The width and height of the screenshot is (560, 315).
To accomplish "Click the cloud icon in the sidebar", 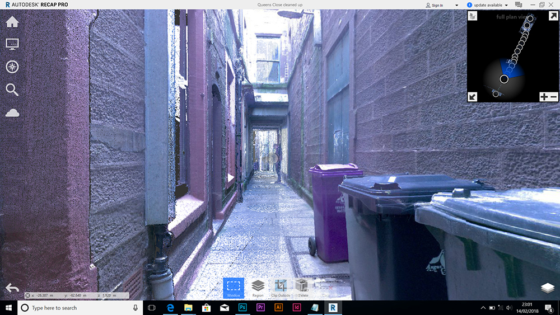I will tap(12, 113).
